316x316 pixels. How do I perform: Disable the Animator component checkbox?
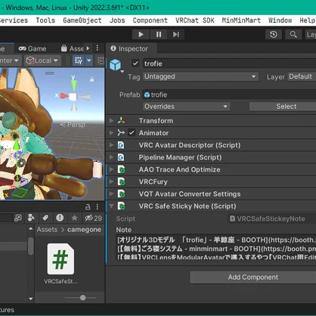click(x=132, y=132)
